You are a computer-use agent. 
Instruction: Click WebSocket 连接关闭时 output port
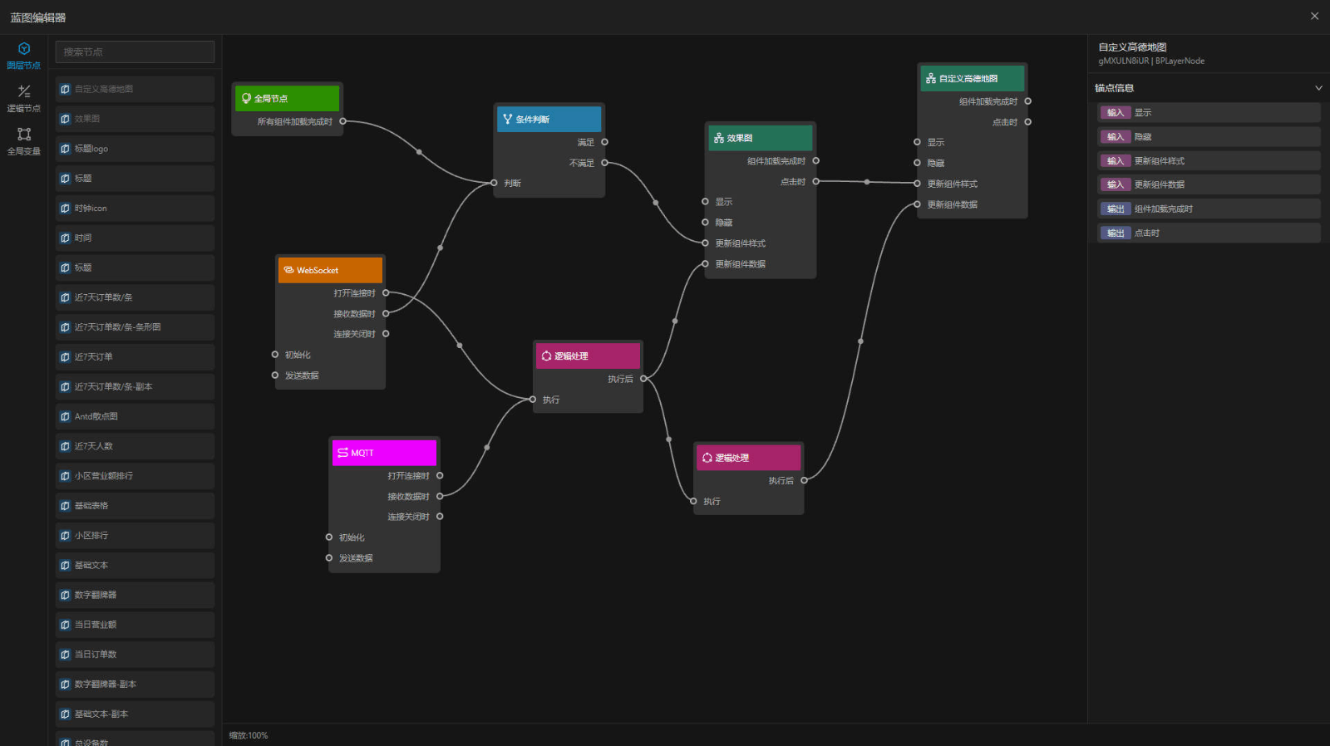point(386,334)
